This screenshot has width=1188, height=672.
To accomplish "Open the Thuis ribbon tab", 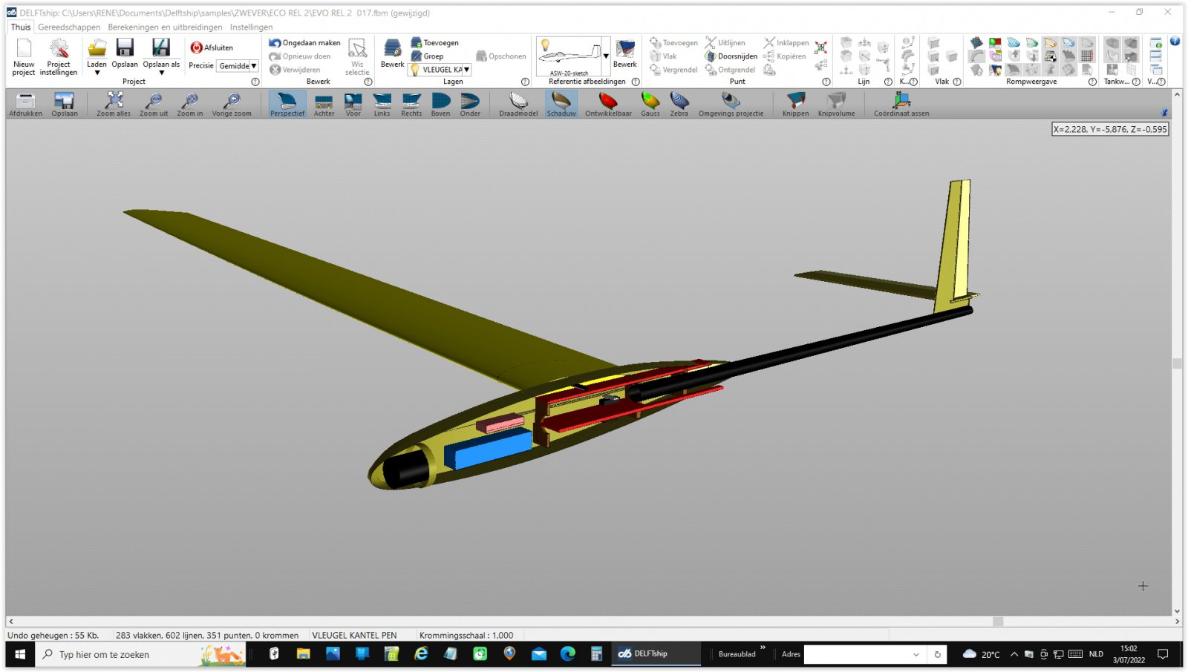I will 21,27.
